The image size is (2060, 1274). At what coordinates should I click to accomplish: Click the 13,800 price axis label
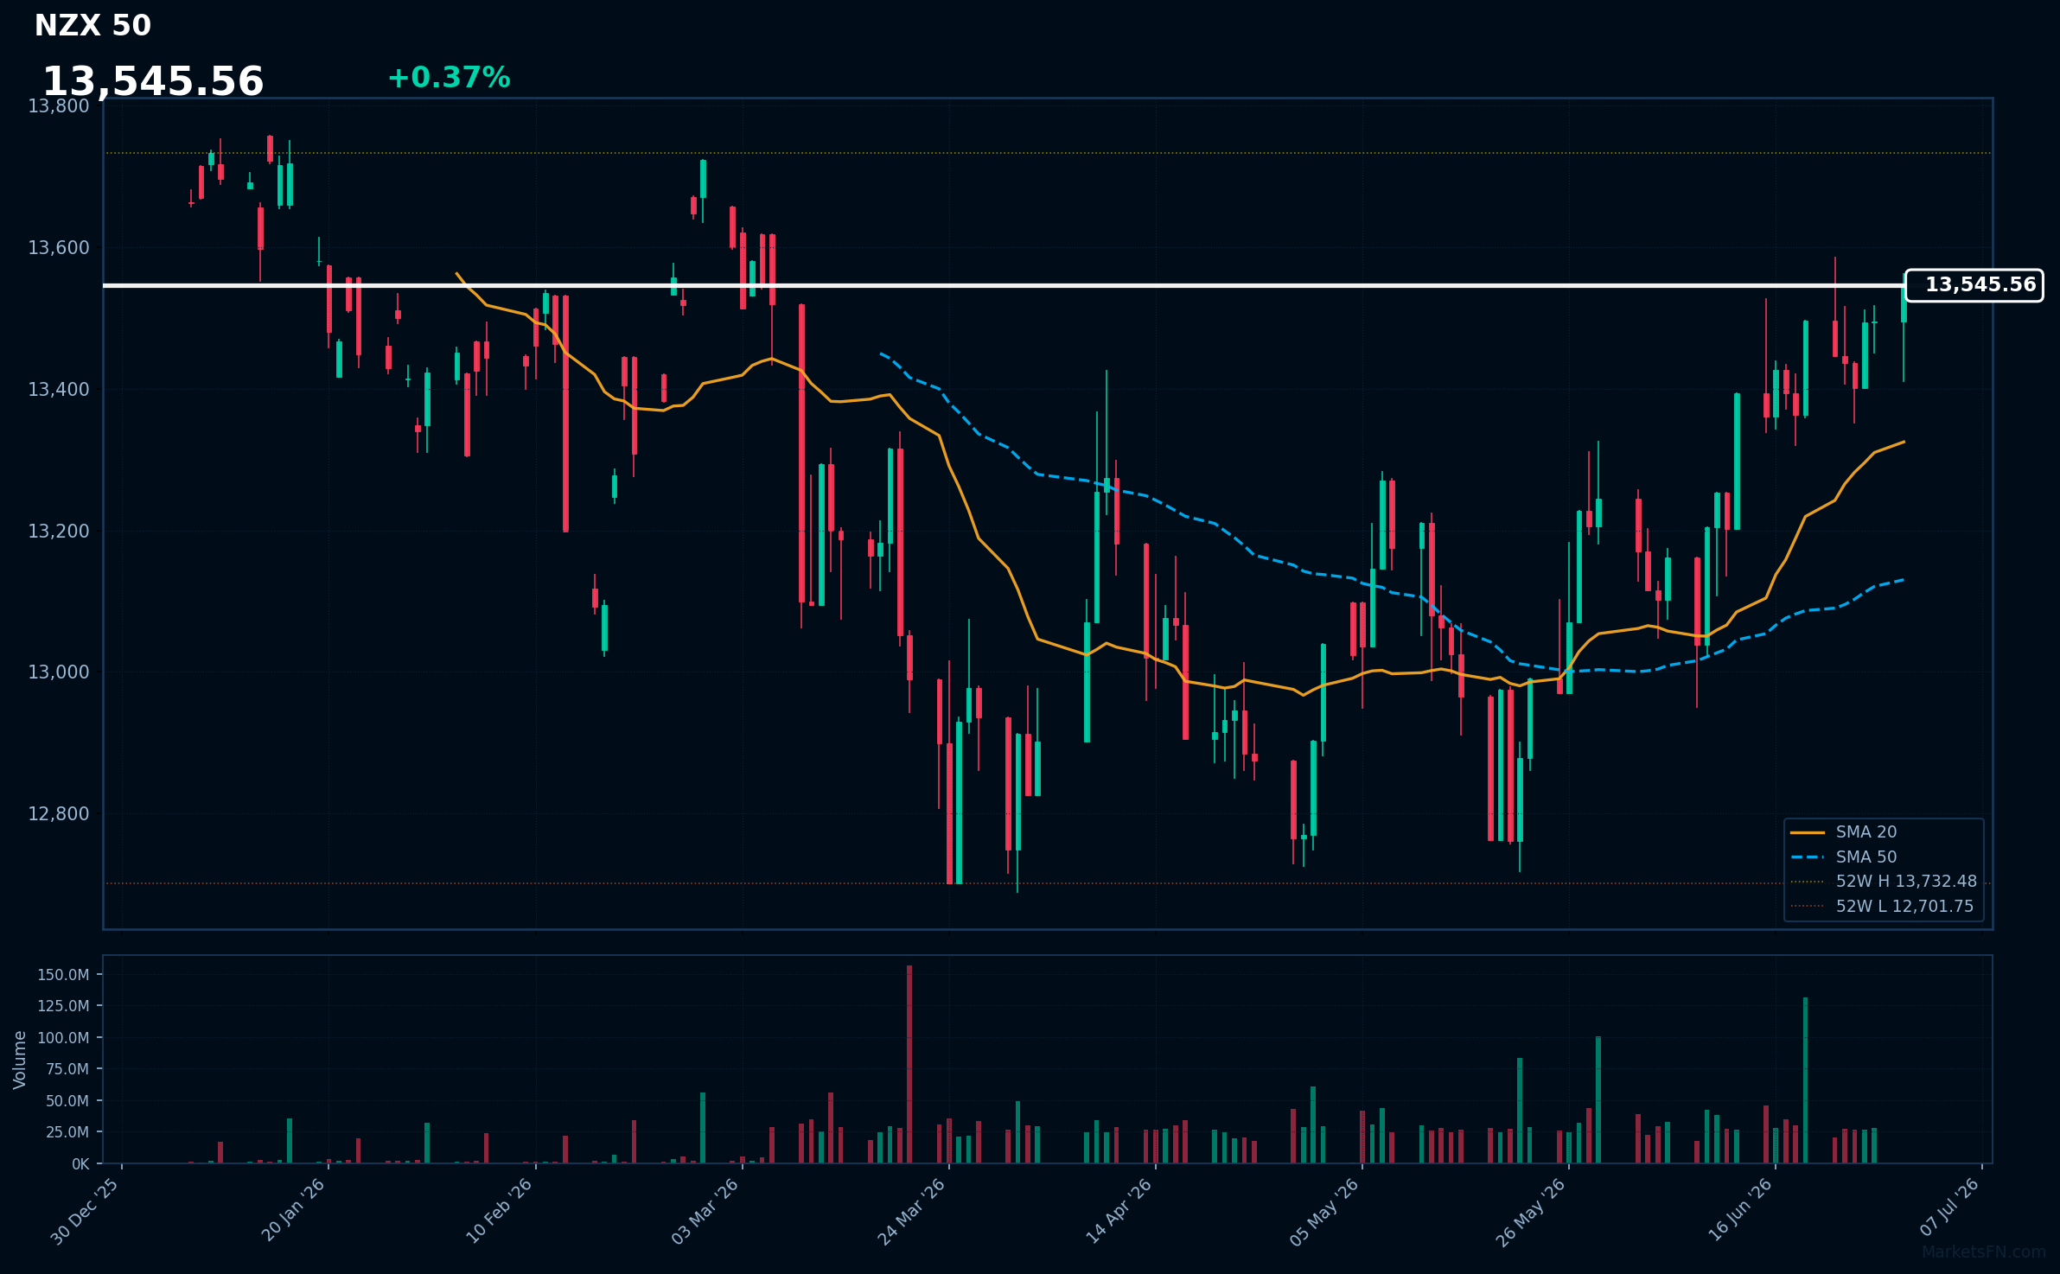click(59, 106)
